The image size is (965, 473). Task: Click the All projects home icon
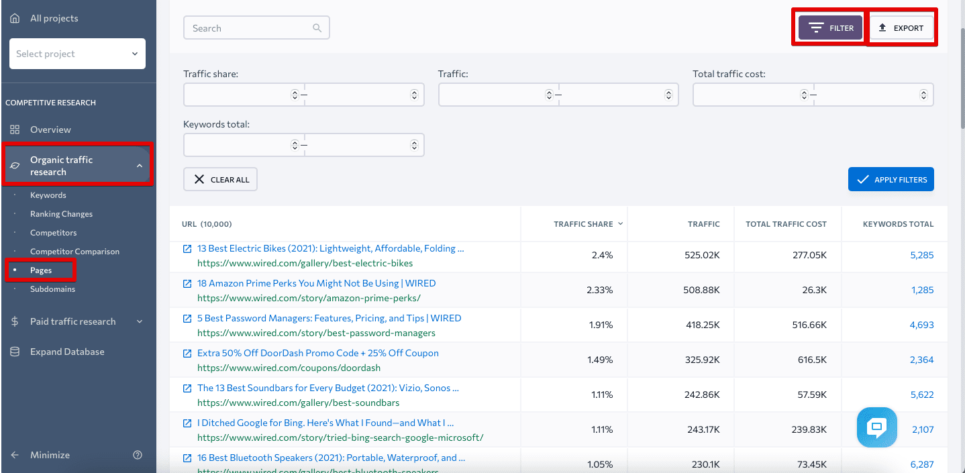point(15,18)
